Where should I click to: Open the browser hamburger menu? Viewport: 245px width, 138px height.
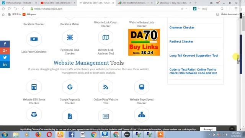[236, 9]
